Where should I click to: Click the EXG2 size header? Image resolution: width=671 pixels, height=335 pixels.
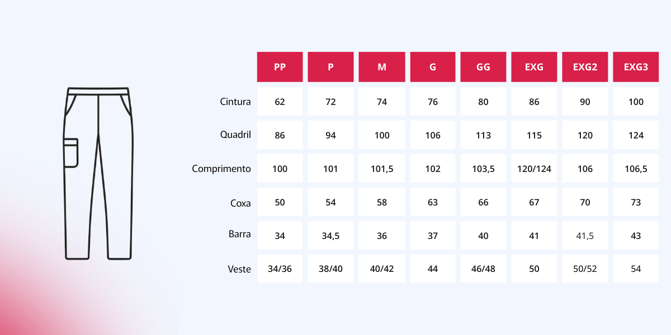click(x=585, y=67)
